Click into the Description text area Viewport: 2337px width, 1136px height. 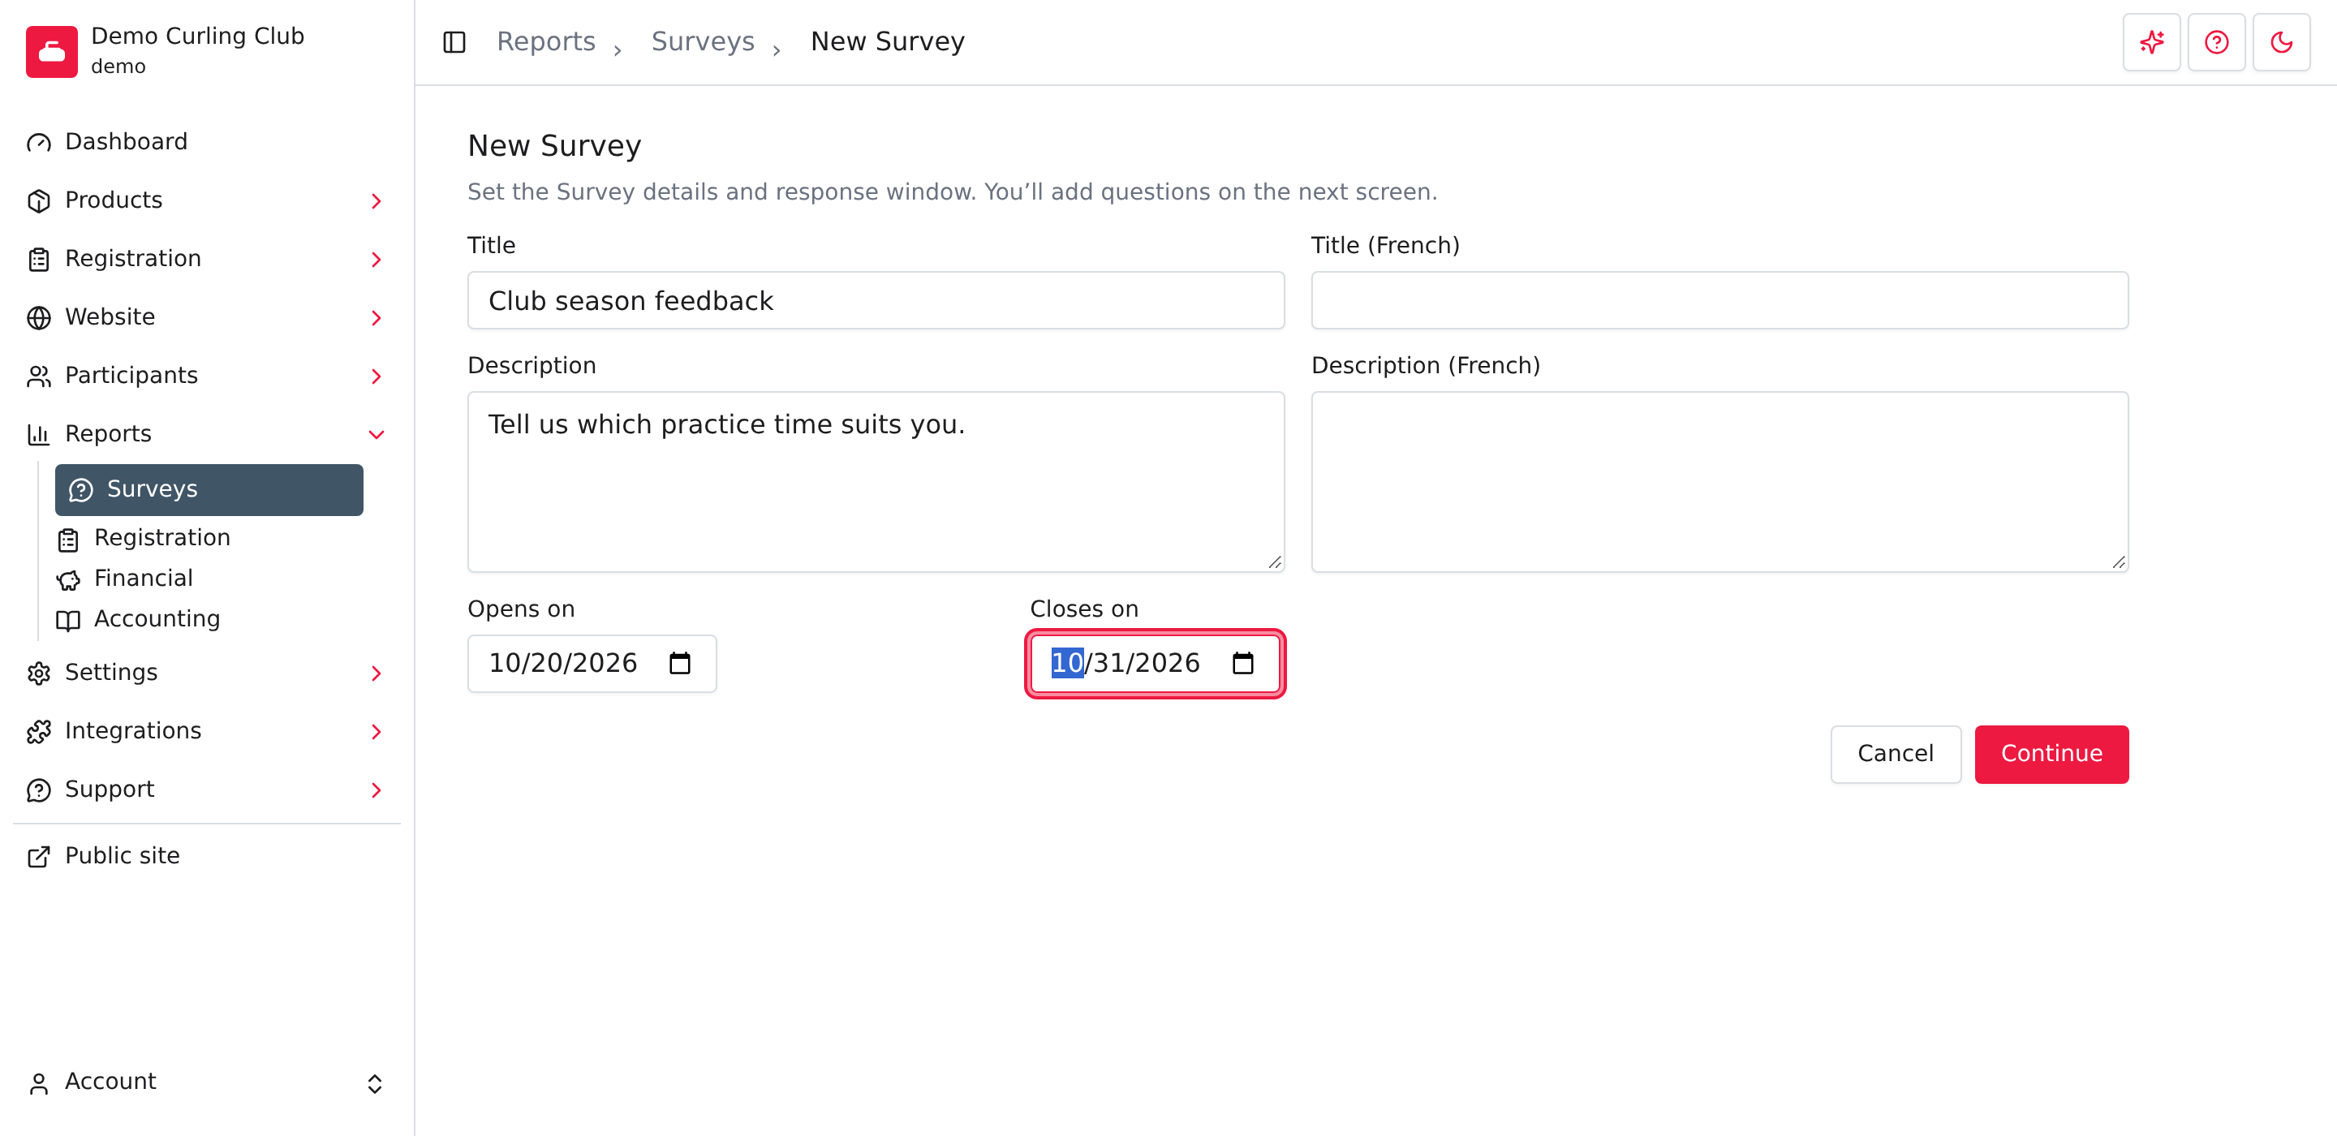(876, 482)
